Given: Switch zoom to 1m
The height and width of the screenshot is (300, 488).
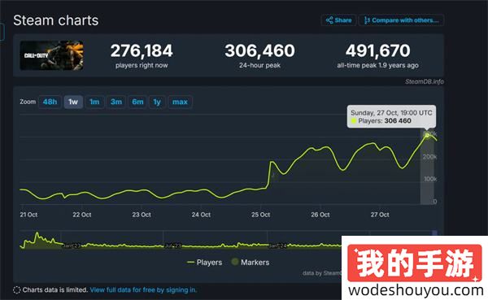Looking at the screenshot, I should [94, 102].
